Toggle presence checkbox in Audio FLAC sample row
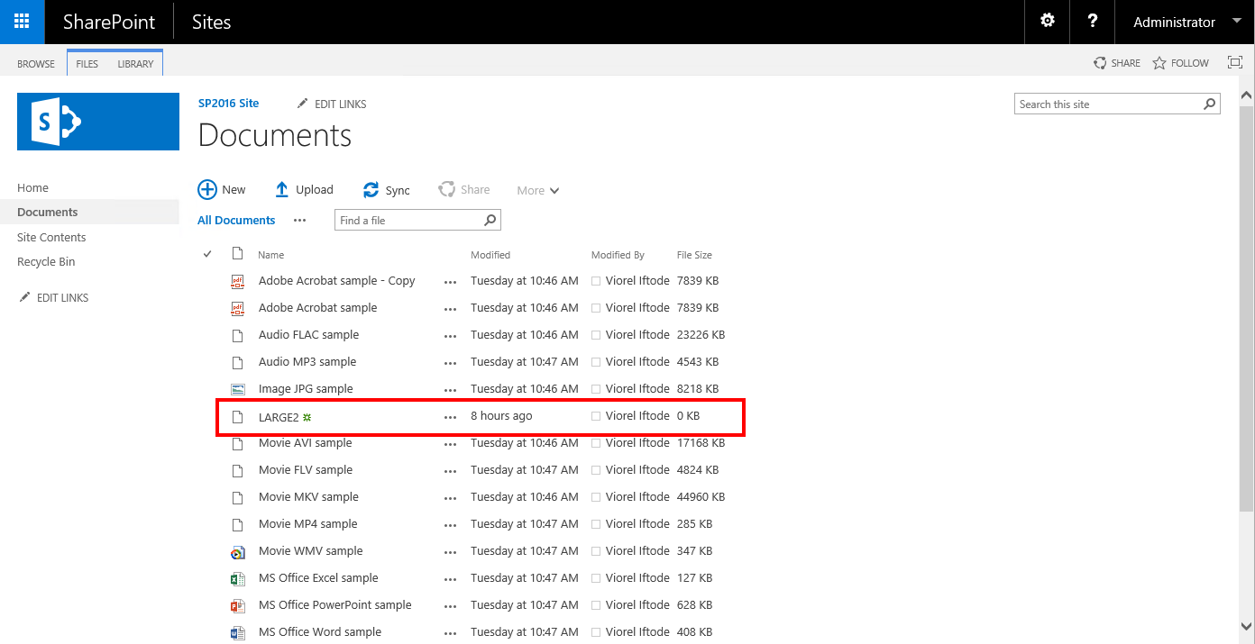Screen dimensions: 1255x644 pyautogui.click(x=596, y=335)
